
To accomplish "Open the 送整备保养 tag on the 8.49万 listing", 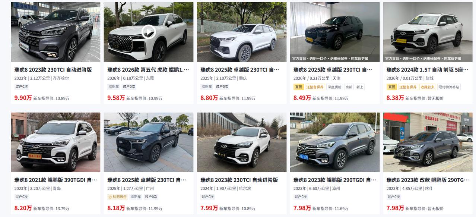I will (315, 87).
